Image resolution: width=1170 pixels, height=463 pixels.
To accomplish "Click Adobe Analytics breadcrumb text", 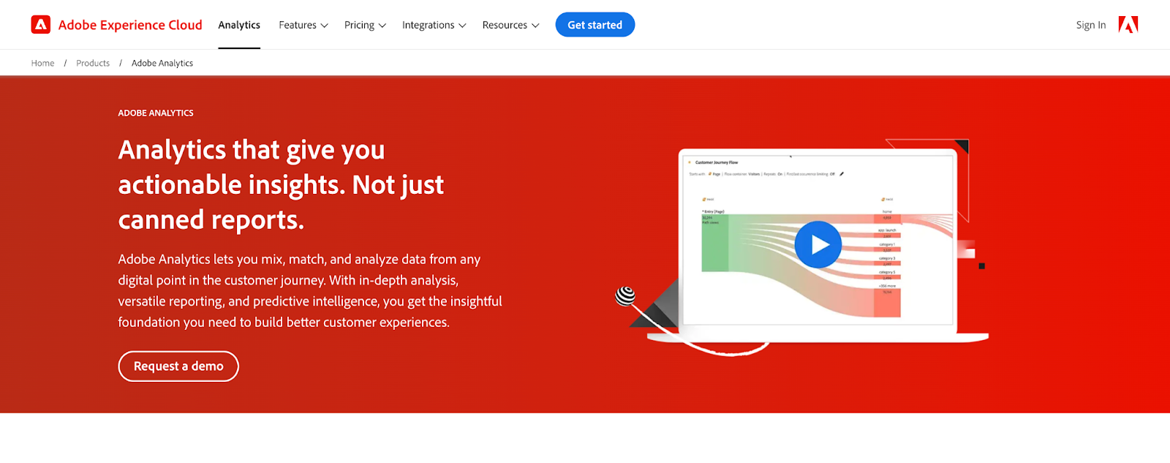I will 162,63.
